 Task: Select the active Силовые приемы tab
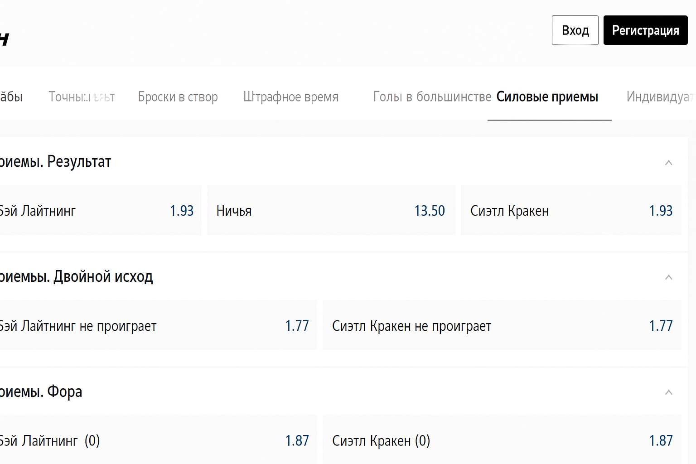(x=547, y=97)
